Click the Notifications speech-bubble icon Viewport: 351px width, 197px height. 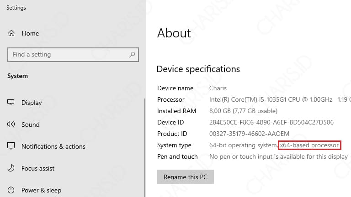click(x=11, y=146)
